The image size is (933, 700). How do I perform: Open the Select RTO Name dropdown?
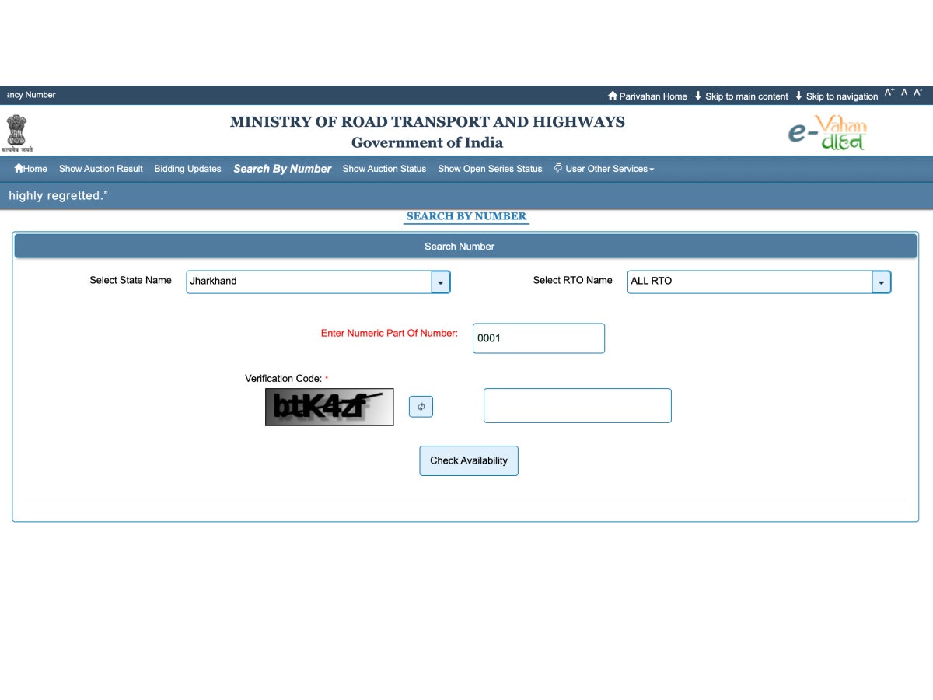tap(880, 282)
